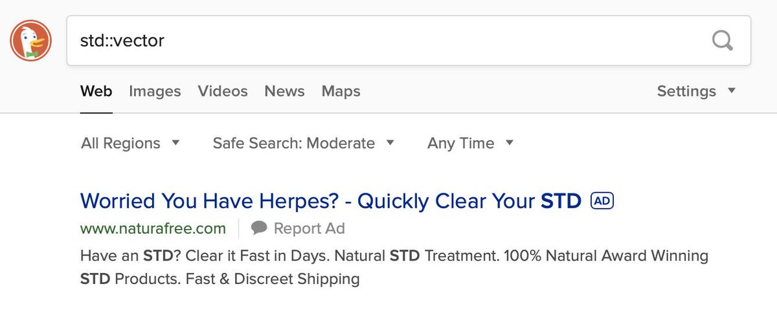Click the DuckDuckGo duck logo
Screen dimensions: 777x313
click(x=30, y=41)
